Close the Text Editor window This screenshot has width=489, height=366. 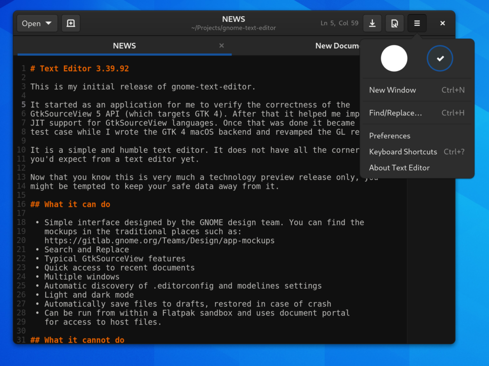(443, 23)
